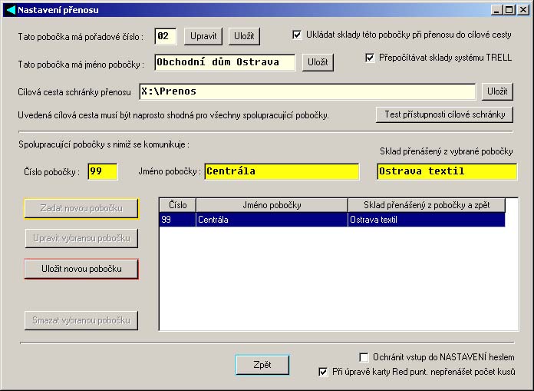534x391 pixels.
Task: Click the yellow Ostrava textil warehouse field
Action: pos(447,171)
